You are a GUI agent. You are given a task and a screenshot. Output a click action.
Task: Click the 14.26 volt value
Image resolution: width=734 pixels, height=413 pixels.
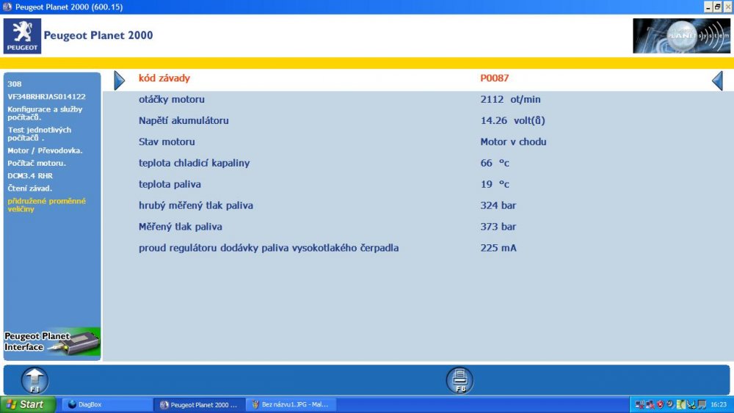[512, 121]
